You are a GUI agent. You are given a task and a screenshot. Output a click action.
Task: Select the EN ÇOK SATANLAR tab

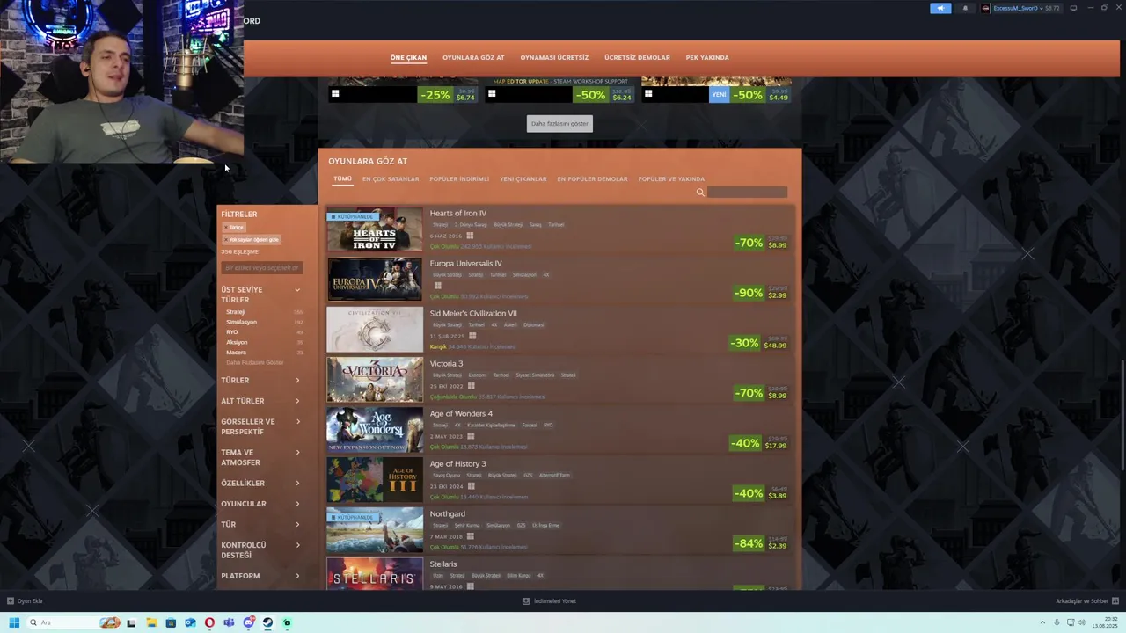click(x=391, y=178)
